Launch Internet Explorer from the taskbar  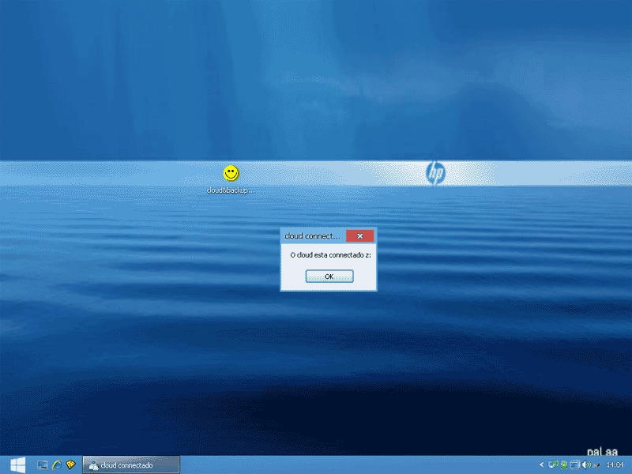click(x=56, y=465)
